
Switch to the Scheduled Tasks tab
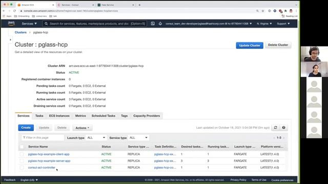(x=104, y=116)
